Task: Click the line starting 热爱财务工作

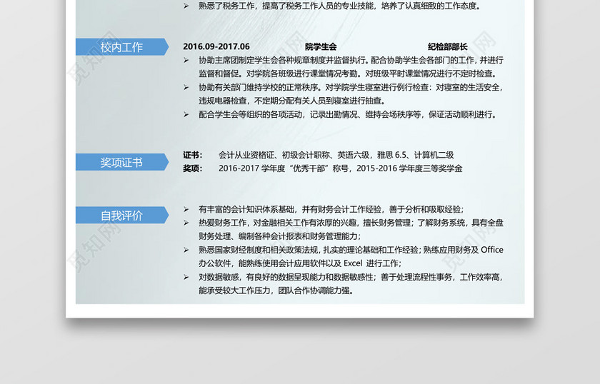Action: [x=351, y=223]
